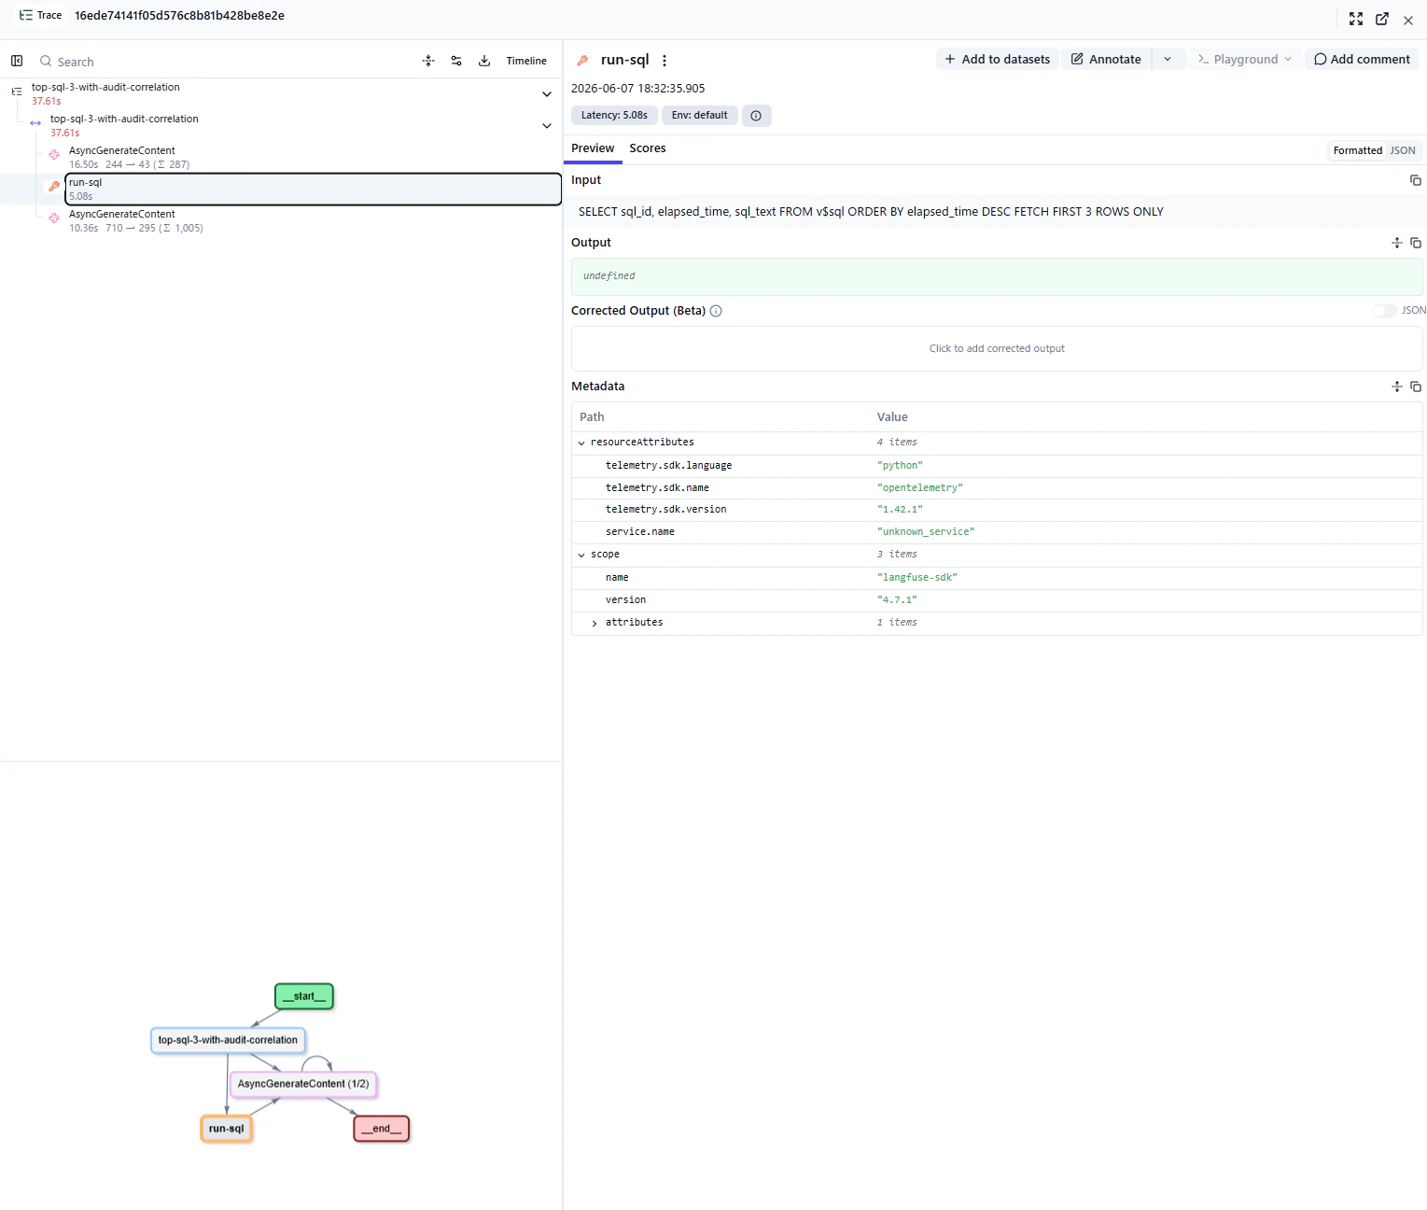Click the __end__ graph node
Viewport: 1427px width, 1210px height.
coord(382,1129)
